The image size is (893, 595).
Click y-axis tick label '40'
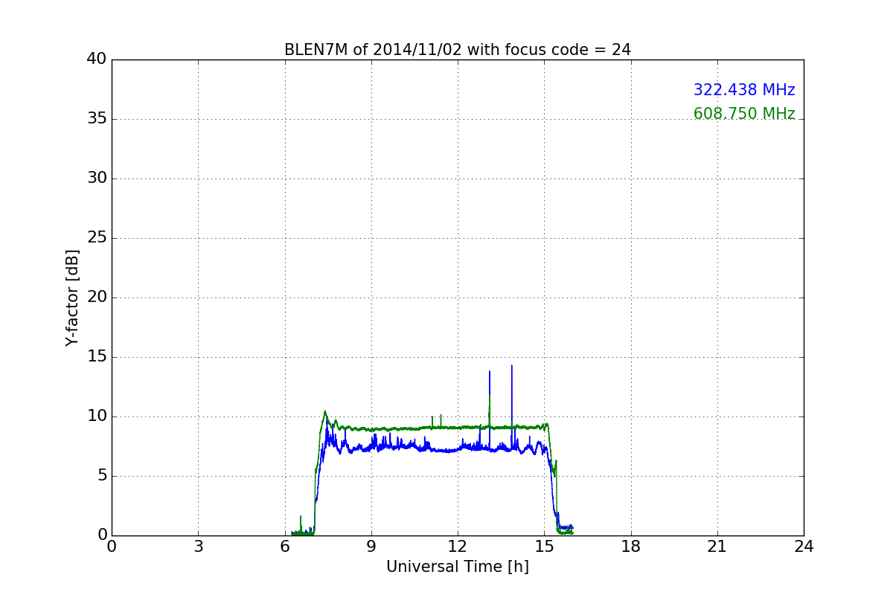[97, 59]
